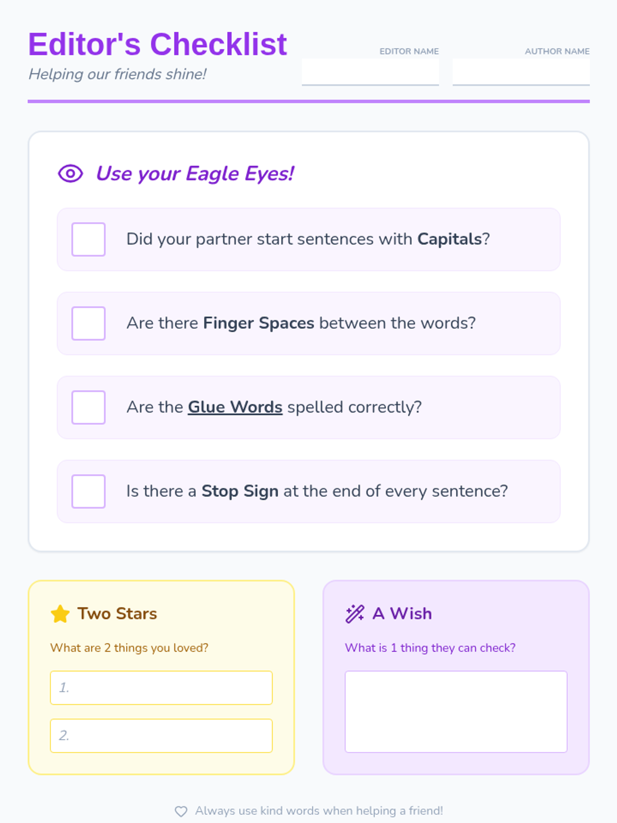Click the heart icon in footer
The height and width of the screenshot is (823, 617).
click(x=181, y=811)
